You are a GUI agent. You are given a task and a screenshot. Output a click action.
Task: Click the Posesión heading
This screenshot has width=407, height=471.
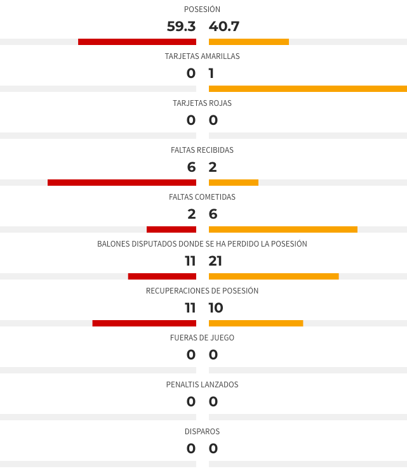click(202, 10)
